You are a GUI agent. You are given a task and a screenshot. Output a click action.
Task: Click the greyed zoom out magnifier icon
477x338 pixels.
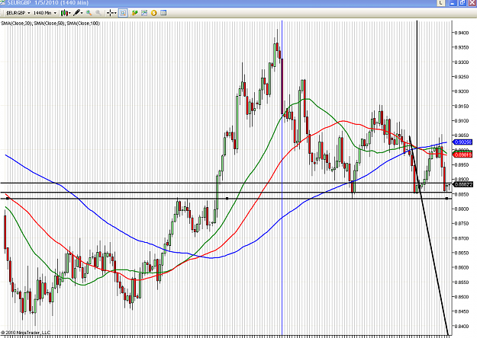click(98, 13)
